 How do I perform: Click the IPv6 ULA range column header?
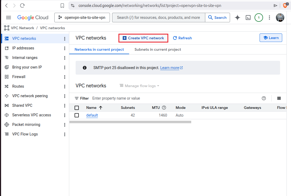215,108
